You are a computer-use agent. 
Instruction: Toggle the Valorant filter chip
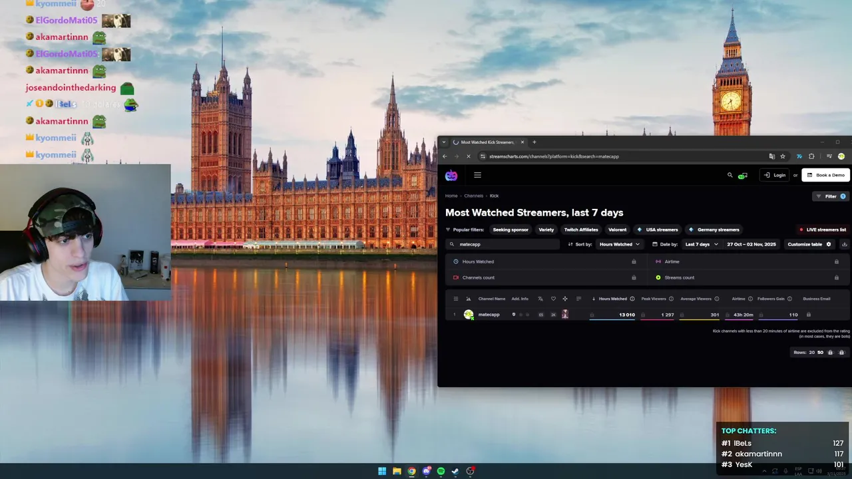617,230
